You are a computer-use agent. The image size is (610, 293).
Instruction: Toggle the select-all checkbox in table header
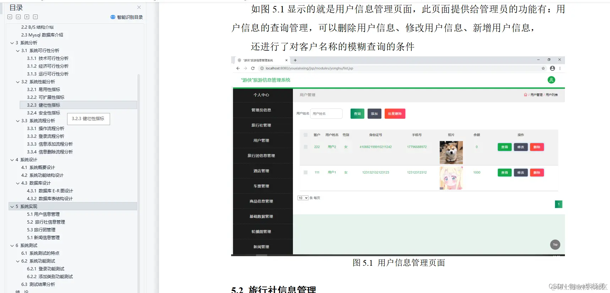(x=306, y=135)
